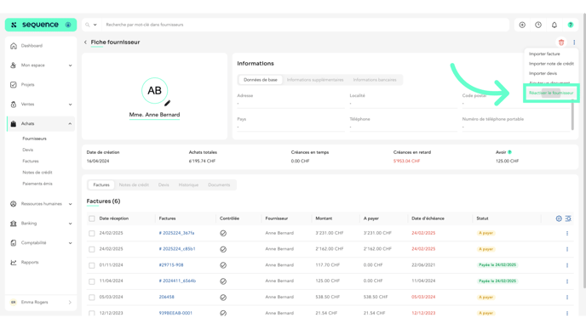Open row actions for invoice 2025224_367fa
586x329 pixels.
coord(567,233)
